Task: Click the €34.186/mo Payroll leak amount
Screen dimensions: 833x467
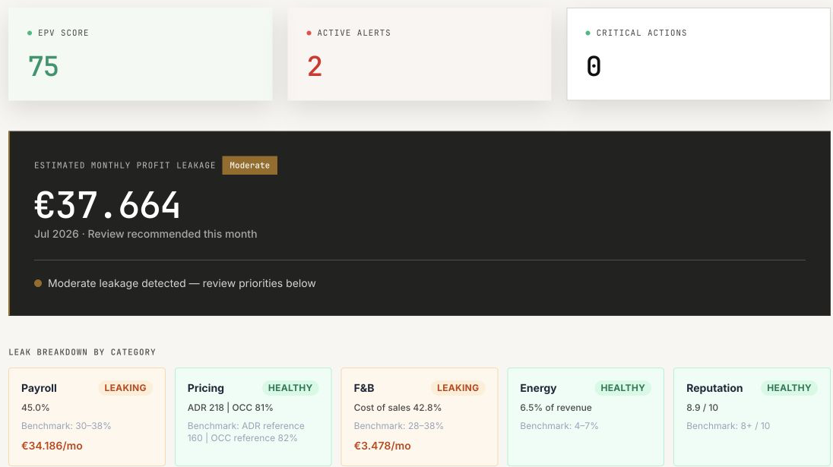Action: point(52,446)
